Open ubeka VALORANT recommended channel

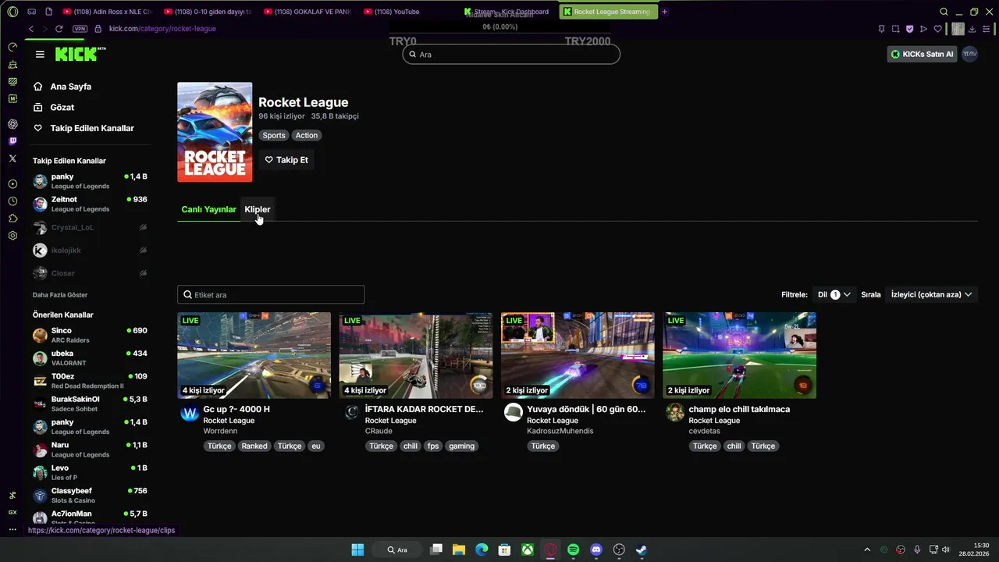(90, 358)
